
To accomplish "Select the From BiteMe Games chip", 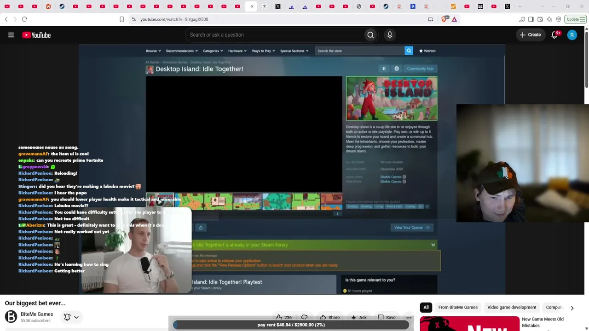I will [458, 308].
